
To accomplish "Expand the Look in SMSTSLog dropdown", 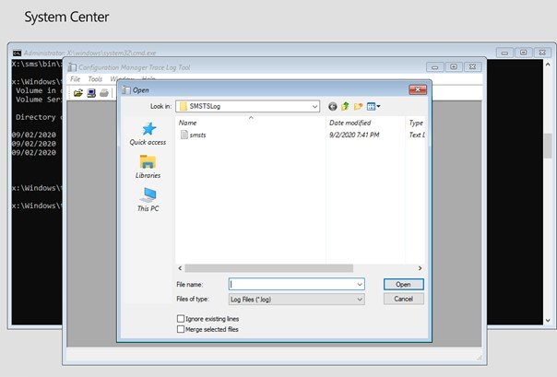I will 314,107.
